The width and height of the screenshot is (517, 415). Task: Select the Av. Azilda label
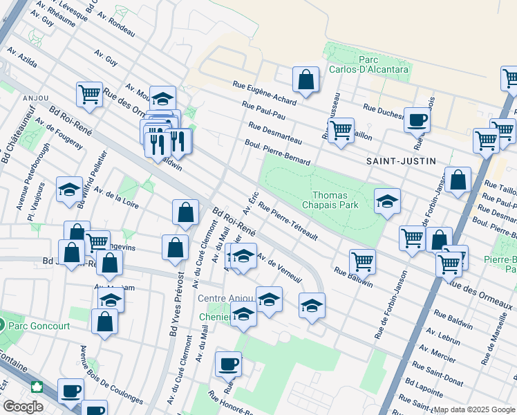[21, 57]
